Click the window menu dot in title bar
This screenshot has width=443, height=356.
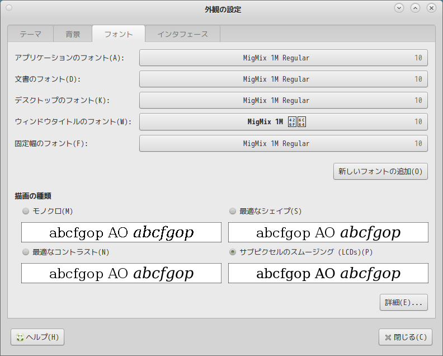9,8
